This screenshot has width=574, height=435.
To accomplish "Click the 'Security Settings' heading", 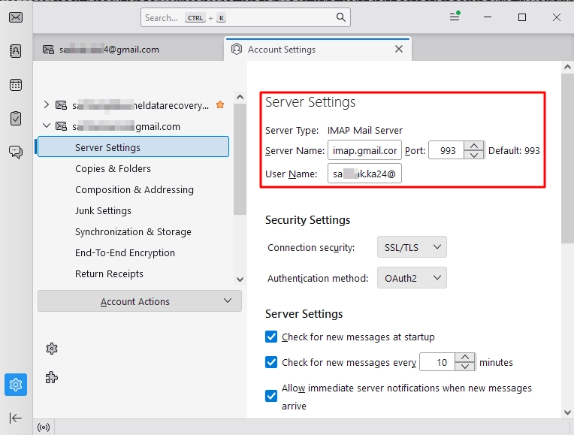I will [307, 219].
